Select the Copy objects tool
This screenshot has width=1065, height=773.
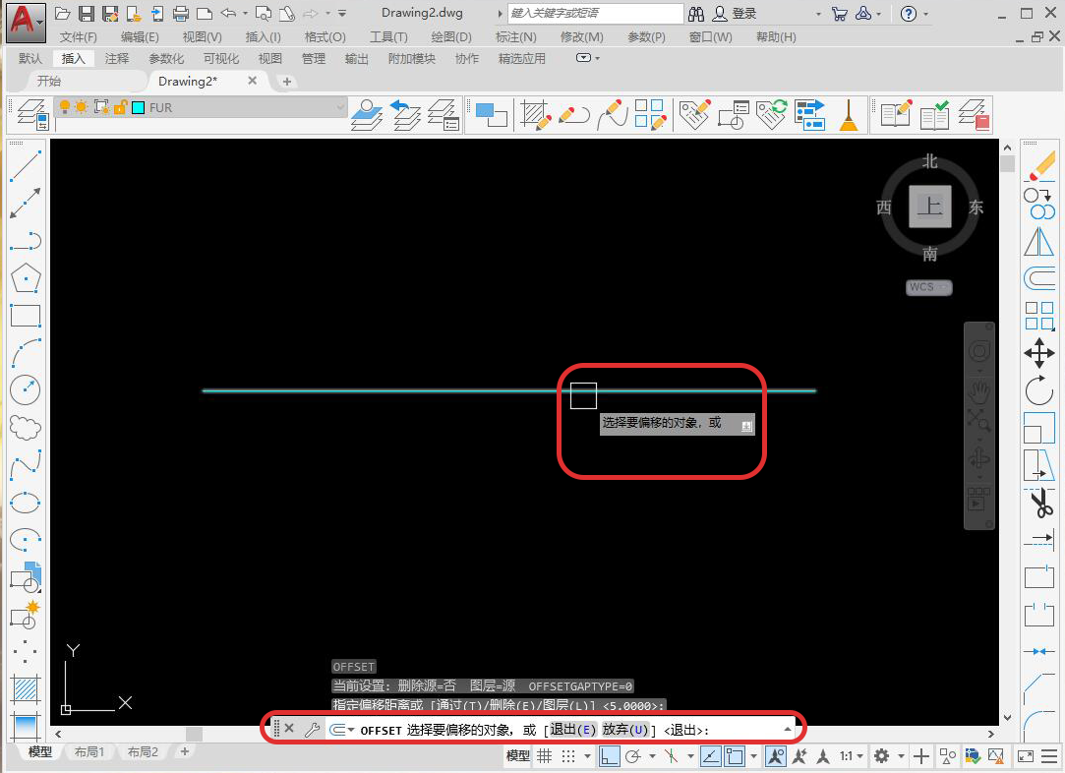pos(1039,204)
